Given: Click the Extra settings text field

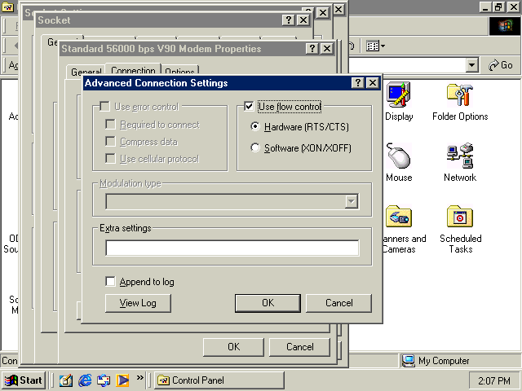Looking at the screenshot, I should click(232, 248).
